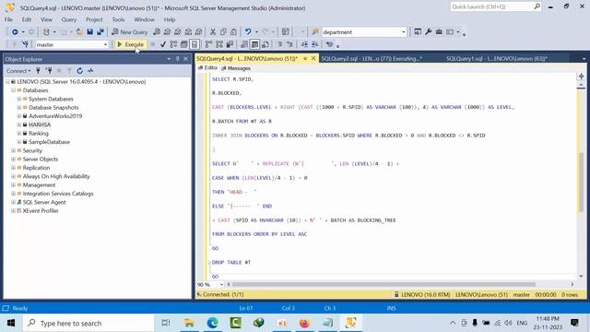The image size is (590, 332).
Task: Click the Save file icon
Action: pyautogui.click(x=90, y=32)
